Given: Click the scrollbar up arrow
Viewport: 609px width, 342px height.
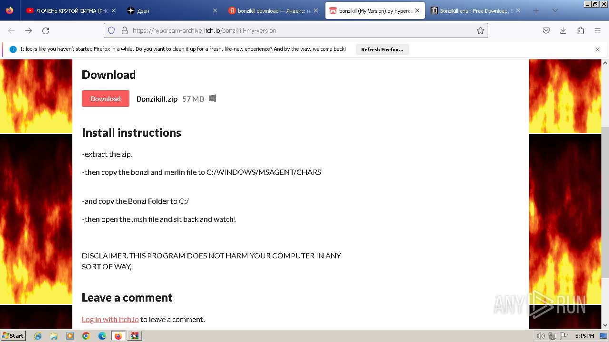Looking at the screenshot, I should 605,63.
